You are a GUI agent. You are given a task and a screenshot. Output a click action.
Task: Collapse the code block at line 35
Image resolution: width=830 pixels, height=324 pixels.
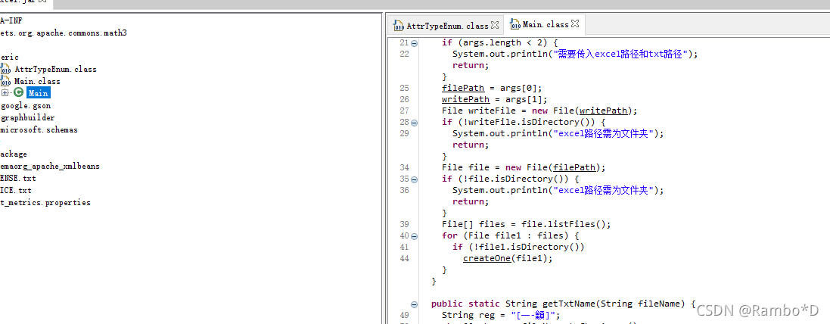point(414,179)
